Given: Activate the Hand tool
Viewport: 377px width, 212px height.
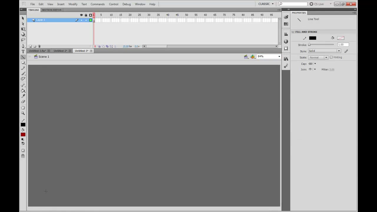Looking at the screenshot, I should 23,108.
